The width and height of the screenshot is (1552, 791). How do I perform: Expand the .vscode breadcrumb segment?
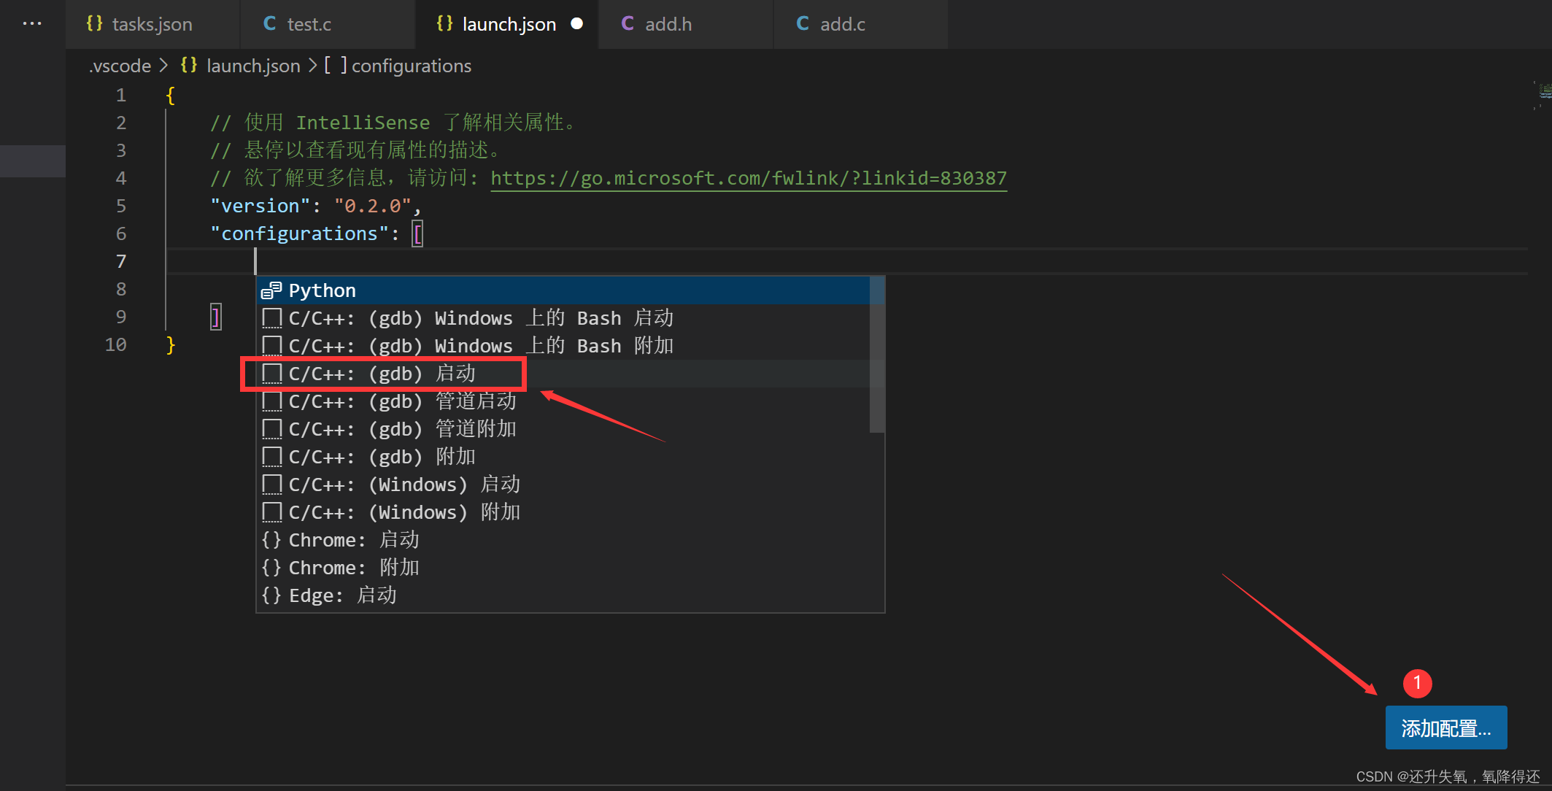[x=120, y=66]
